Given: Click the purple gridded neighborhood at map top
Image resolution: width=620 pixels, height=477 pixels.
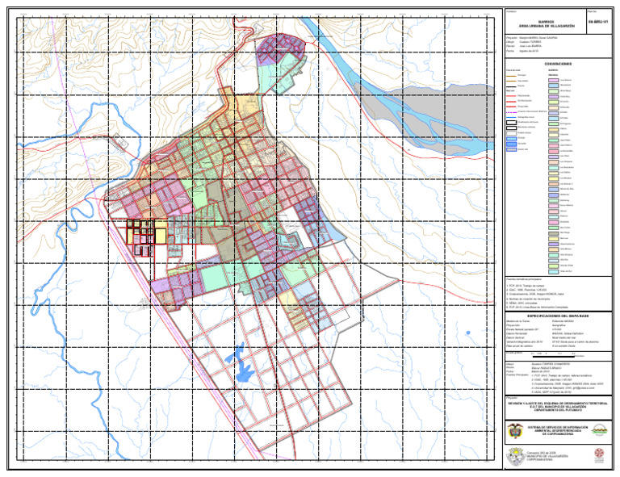Looking at the screenshot, I should [x=280, y=48].
